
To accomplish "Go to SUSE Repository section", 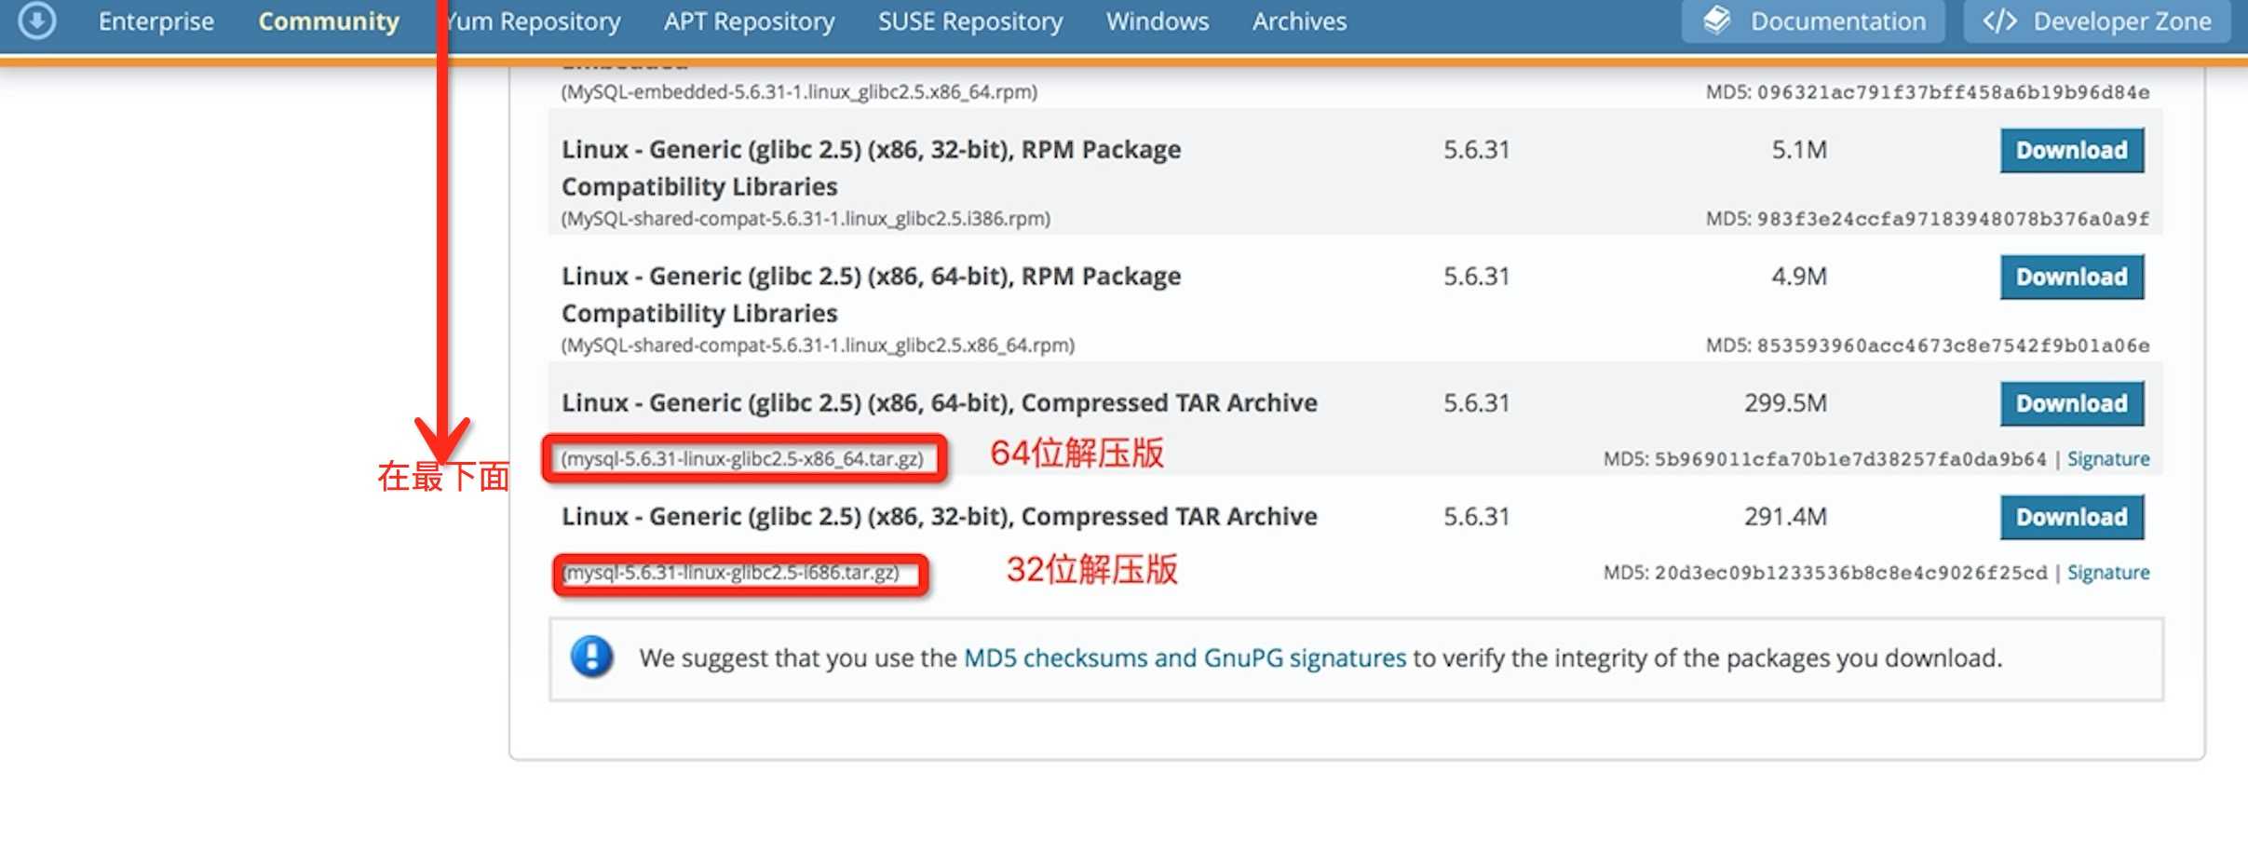I will coord(970,20).
